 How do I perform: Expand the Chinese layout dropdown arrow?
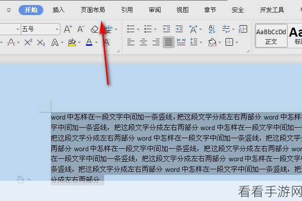pyautogui.click(x=200, y=30)
